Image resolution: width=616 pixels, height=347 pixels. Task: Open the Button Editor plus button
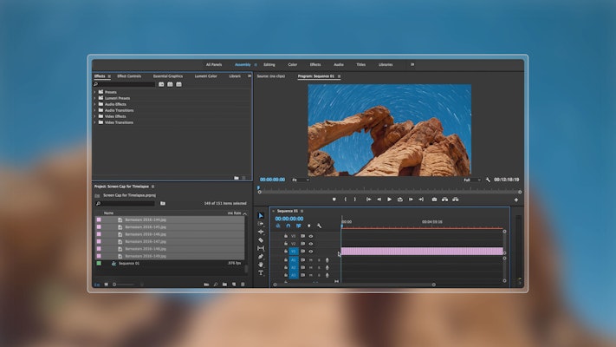(x=515, y=200)
